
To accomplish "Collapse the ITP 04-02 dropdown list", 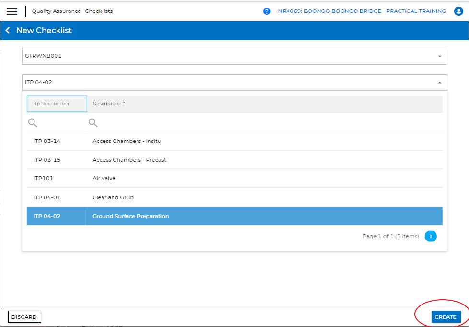I will click(x=439, y=83).
